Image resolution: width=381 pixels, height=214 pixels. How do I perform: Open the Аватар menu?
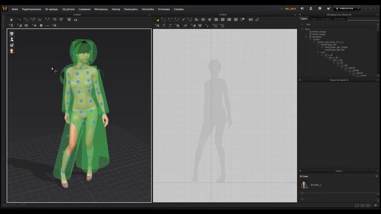pos(115,10)
